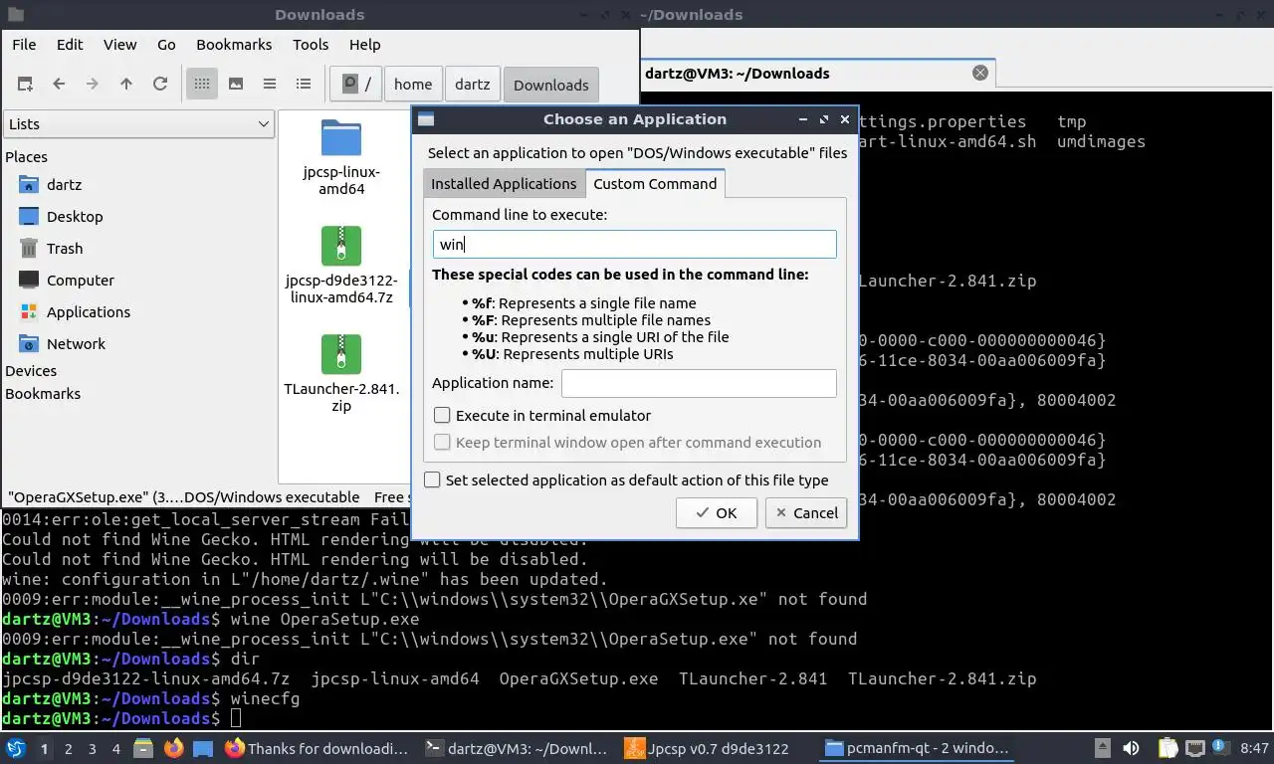Switch to thumbnail view mode
This screenshot has width=1274, height=764.
click(236, 85)
